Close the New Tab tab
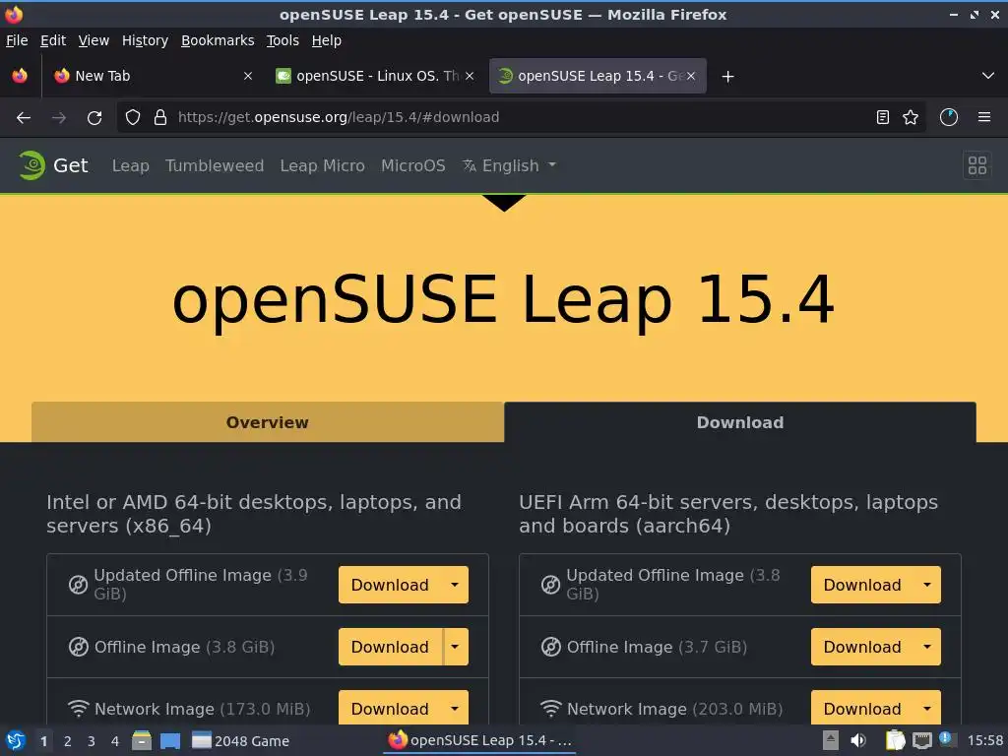 248,76
